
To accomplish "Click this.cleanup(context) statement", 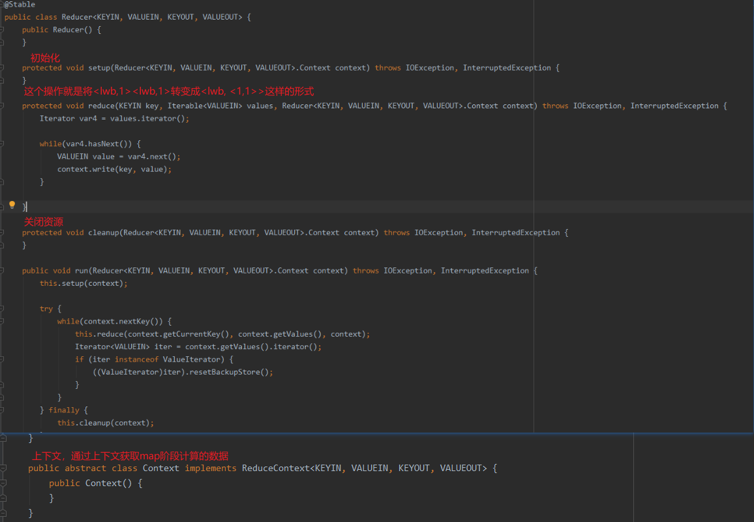I will tap(106, 423).
